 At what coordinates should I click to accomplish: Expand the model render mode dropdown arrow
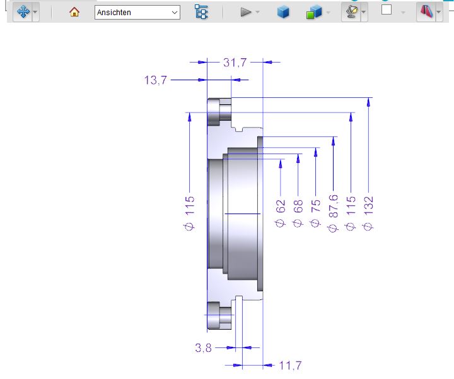328,13
